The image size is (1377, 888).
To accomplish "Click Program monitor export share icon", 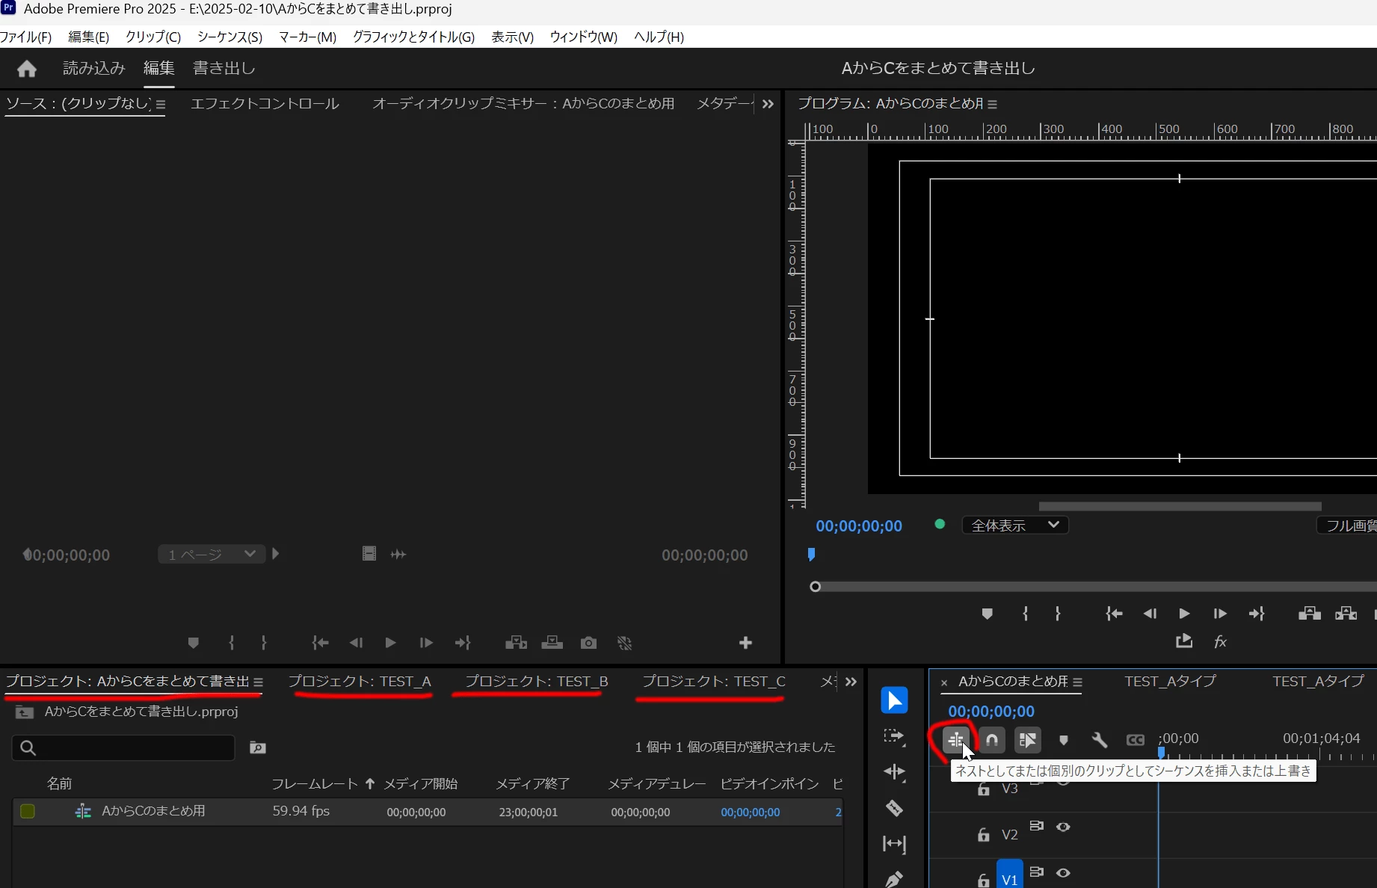I will pos(1184,641).
